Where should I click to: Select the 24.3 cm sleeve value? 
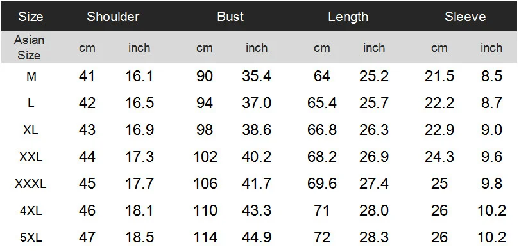[x=439, y=157]
